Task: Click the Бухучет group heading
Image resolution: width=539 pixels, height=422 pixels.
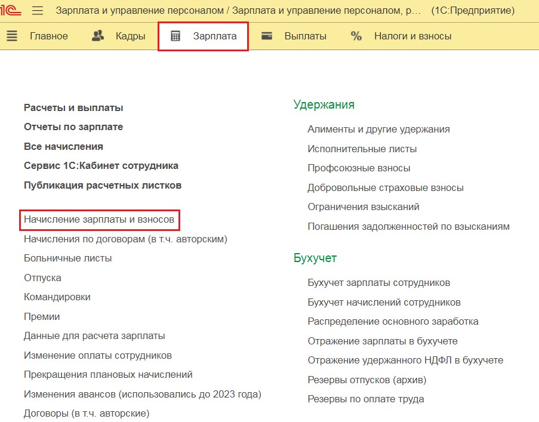Action: tap(315, 258)
